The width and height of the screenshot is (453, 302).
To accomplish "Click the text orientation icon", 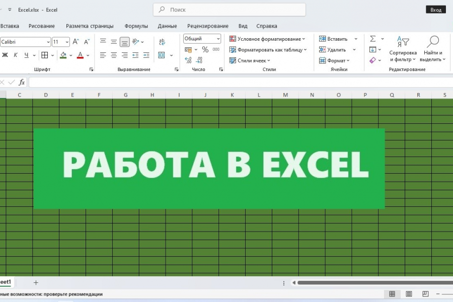I will click(135, 42).
